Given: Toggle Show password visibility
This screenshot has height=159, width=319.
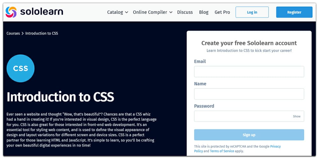Looking at the screenshot, I should 297,116.
